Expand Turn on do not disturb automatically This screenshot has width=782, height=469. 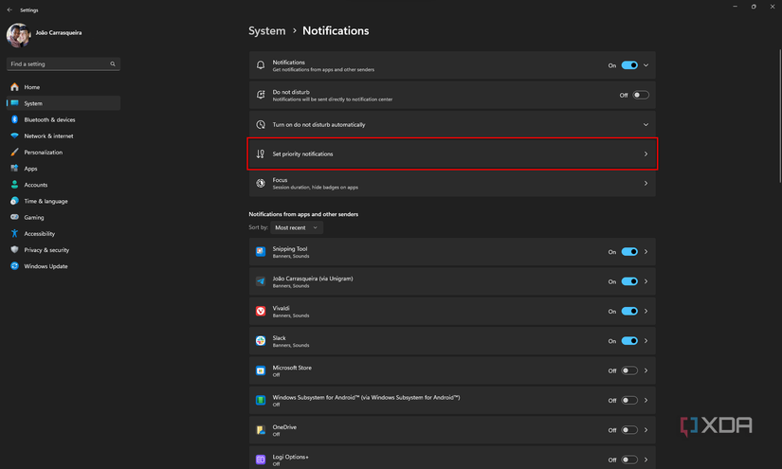pyautogui.click(x=646, y=124)
